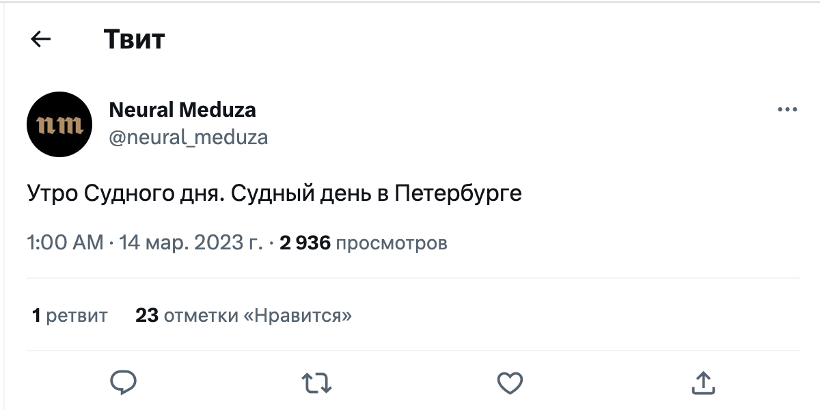This screenshot has height=410, width=820.
Task: Show who retweeted via "1 ретвит"
Action: 70,315
